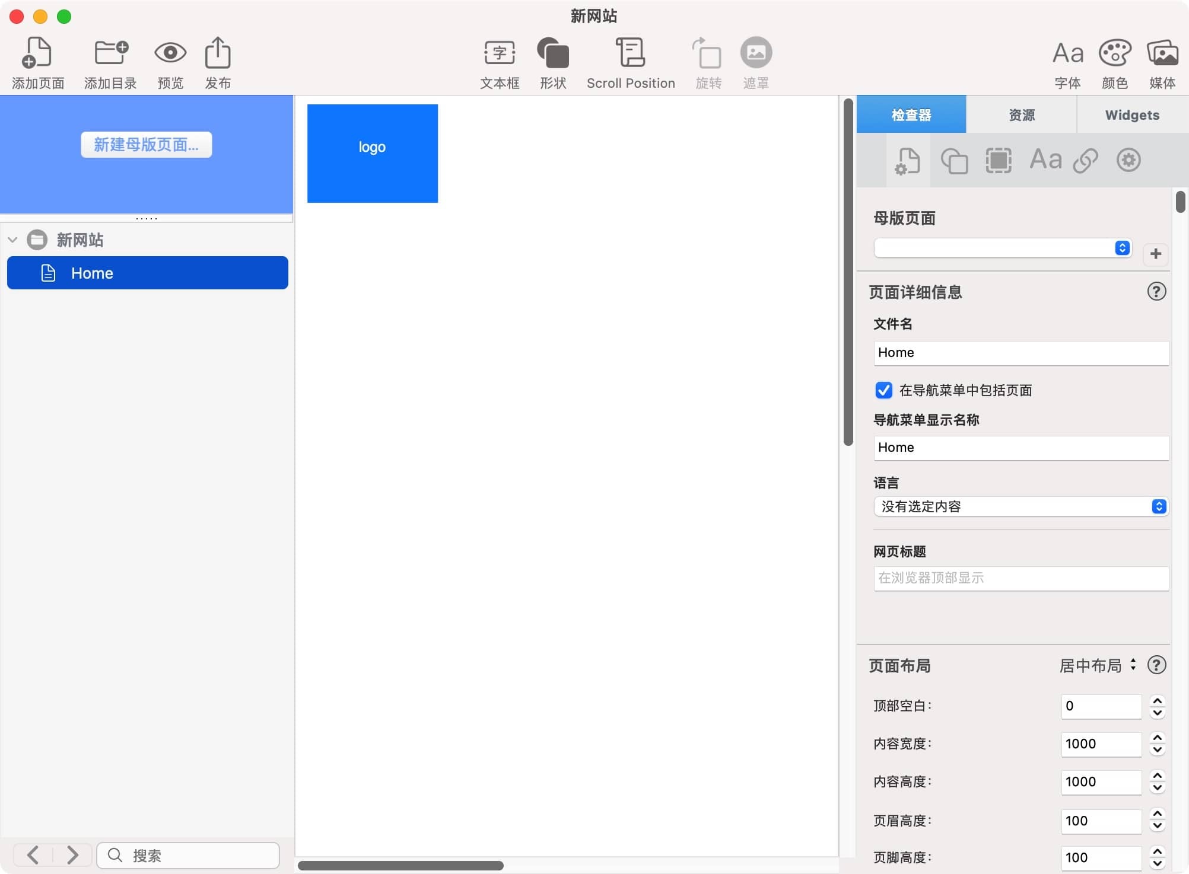Click the 导航菜单显示名称 field
Image resolution: width=1189 pixels, height=874 pixels.
pyautogui.click(x=1021, y=448)
